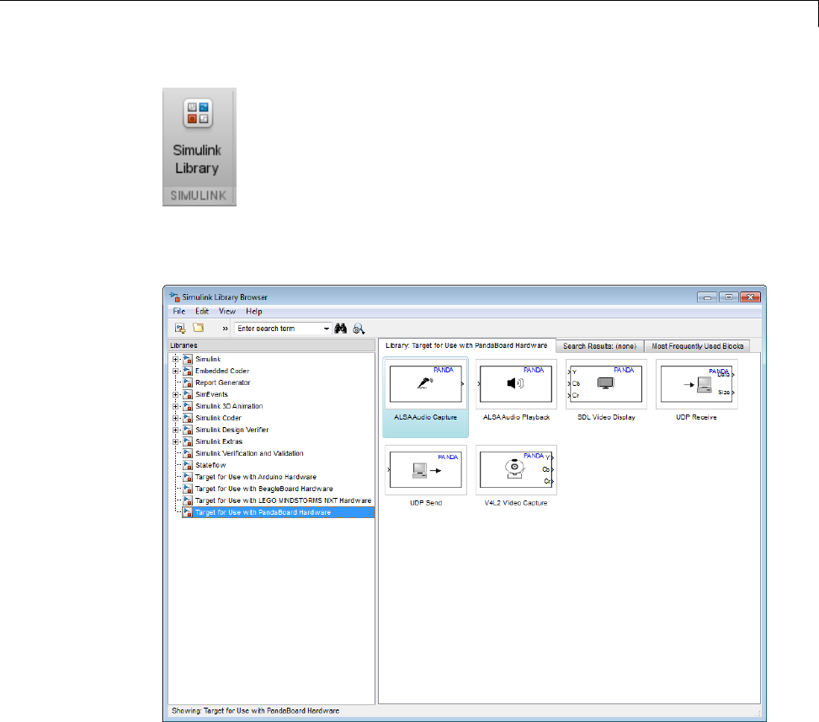Click the binoculars search icon

click(341, 329)
